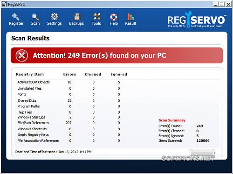Click the Error(s) Cleaned label in summary
Viewport: 233px width, 174px height.
[x=171, y=131]
